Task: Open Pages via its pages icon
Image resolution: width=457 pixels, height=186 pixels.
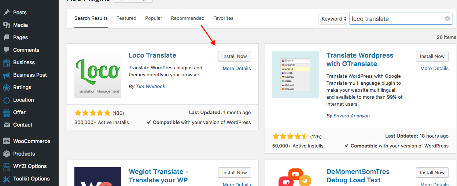Action: [7, 37]
